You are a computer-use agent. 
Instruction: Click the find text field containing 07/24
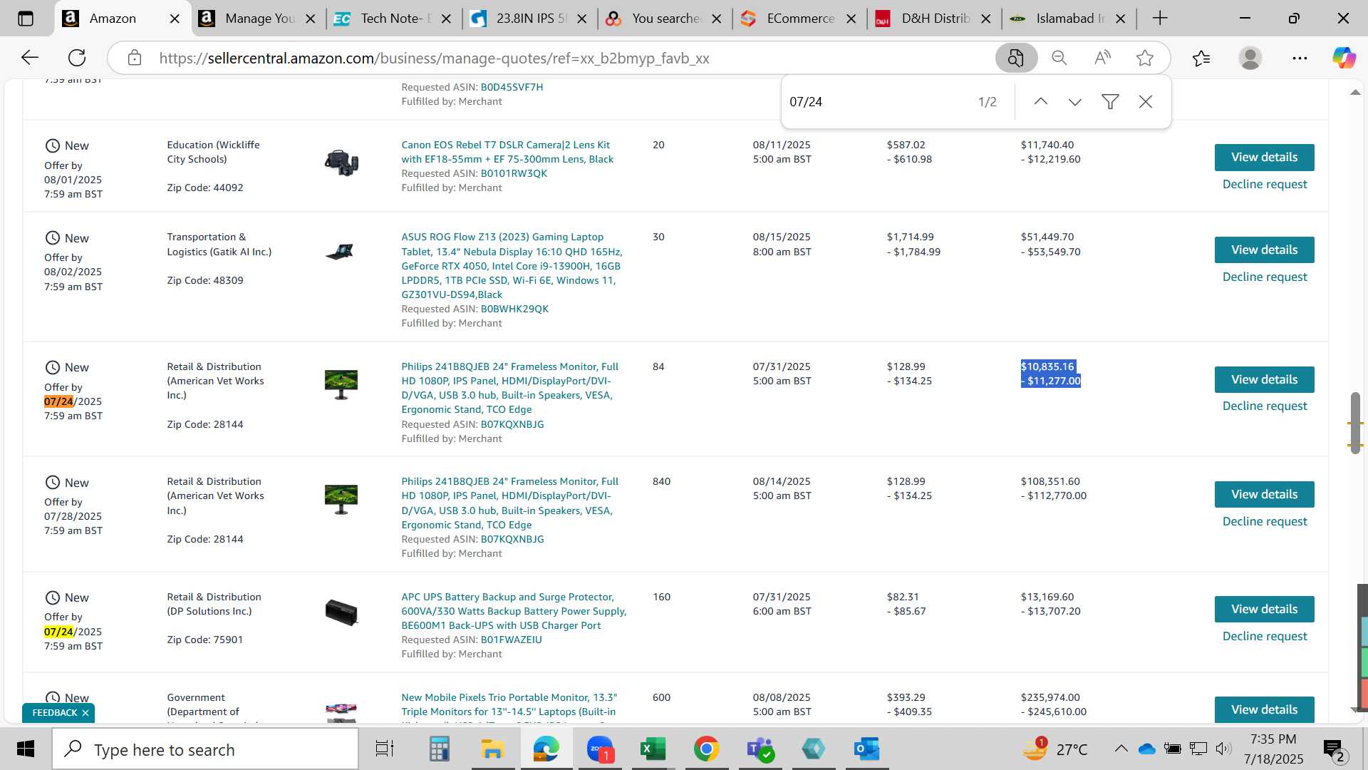pos(876,102)
